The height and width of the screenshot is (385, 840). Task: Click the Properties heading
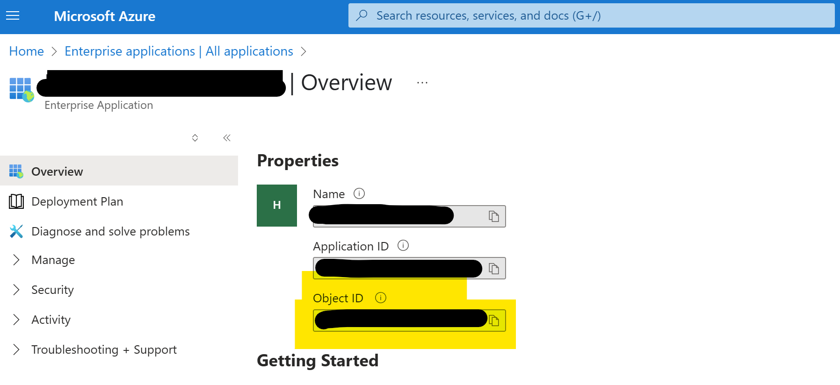tap(298, 161)
